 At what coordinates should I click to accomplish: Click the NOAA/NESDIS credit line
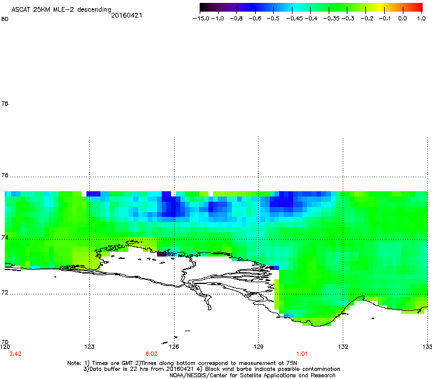252,376
